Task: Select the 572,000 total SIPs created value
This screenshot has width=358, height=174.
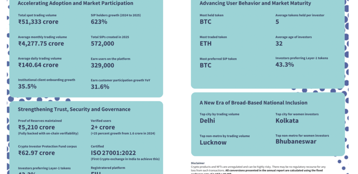Action: 102,43
